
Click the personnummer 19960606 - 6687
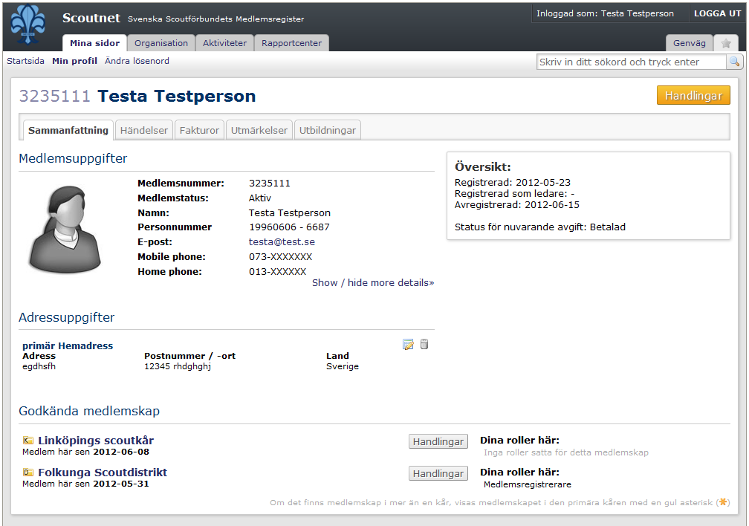290,227
